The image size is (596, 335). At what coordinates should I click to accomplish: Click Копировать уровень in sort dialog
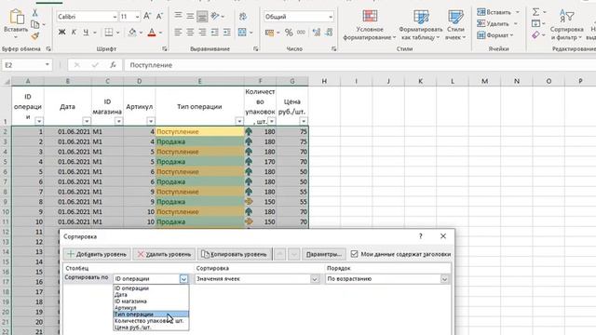click(235, 254)
